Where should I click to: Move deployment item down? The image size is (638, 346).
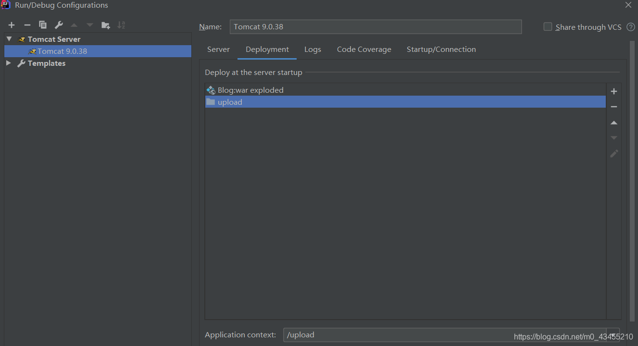click(x=614, y=138)
